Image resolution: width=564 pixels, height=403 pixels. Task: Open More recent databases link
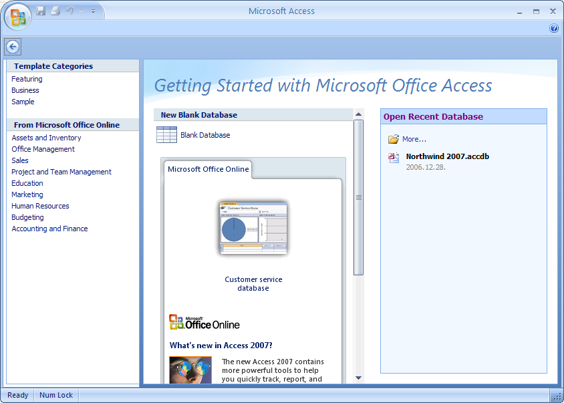(414, 139)
